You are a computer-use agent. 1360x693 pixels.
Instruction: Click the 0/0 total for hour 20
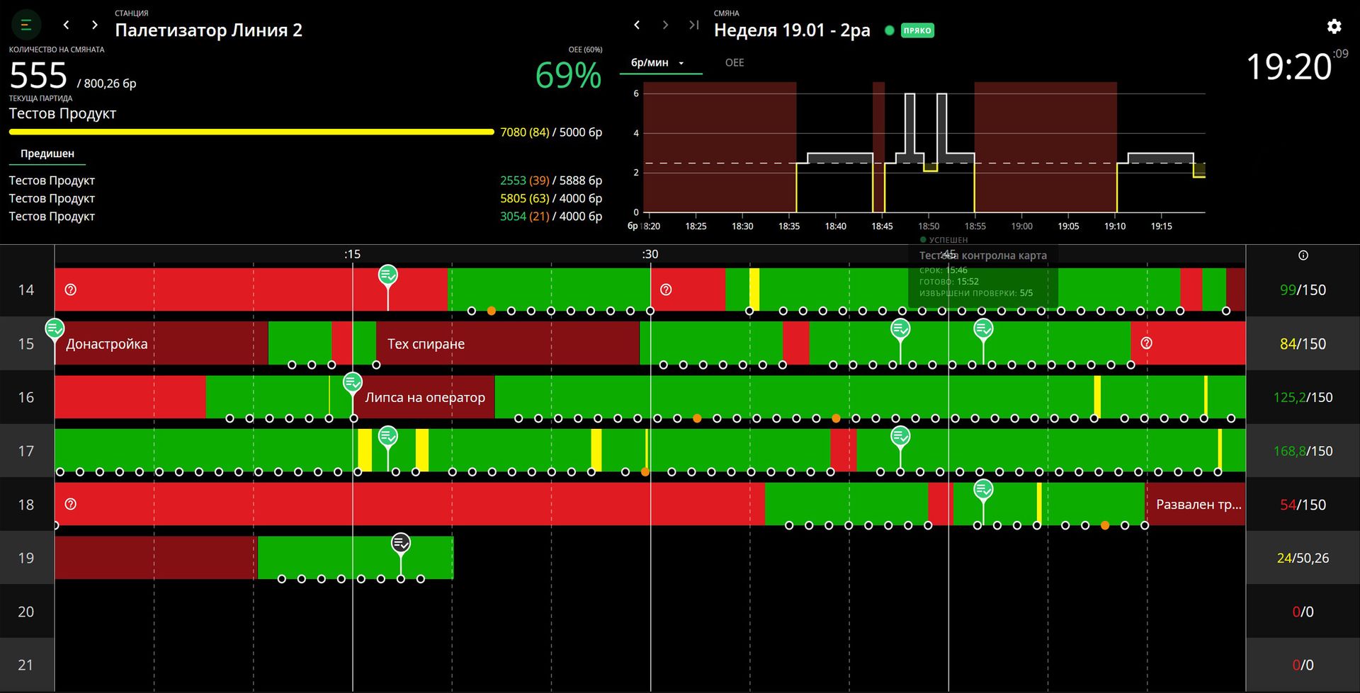(x=1303, y=612)
